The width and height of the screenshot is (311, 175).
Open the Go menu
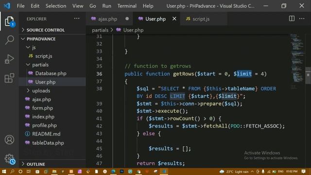(93, 6)
